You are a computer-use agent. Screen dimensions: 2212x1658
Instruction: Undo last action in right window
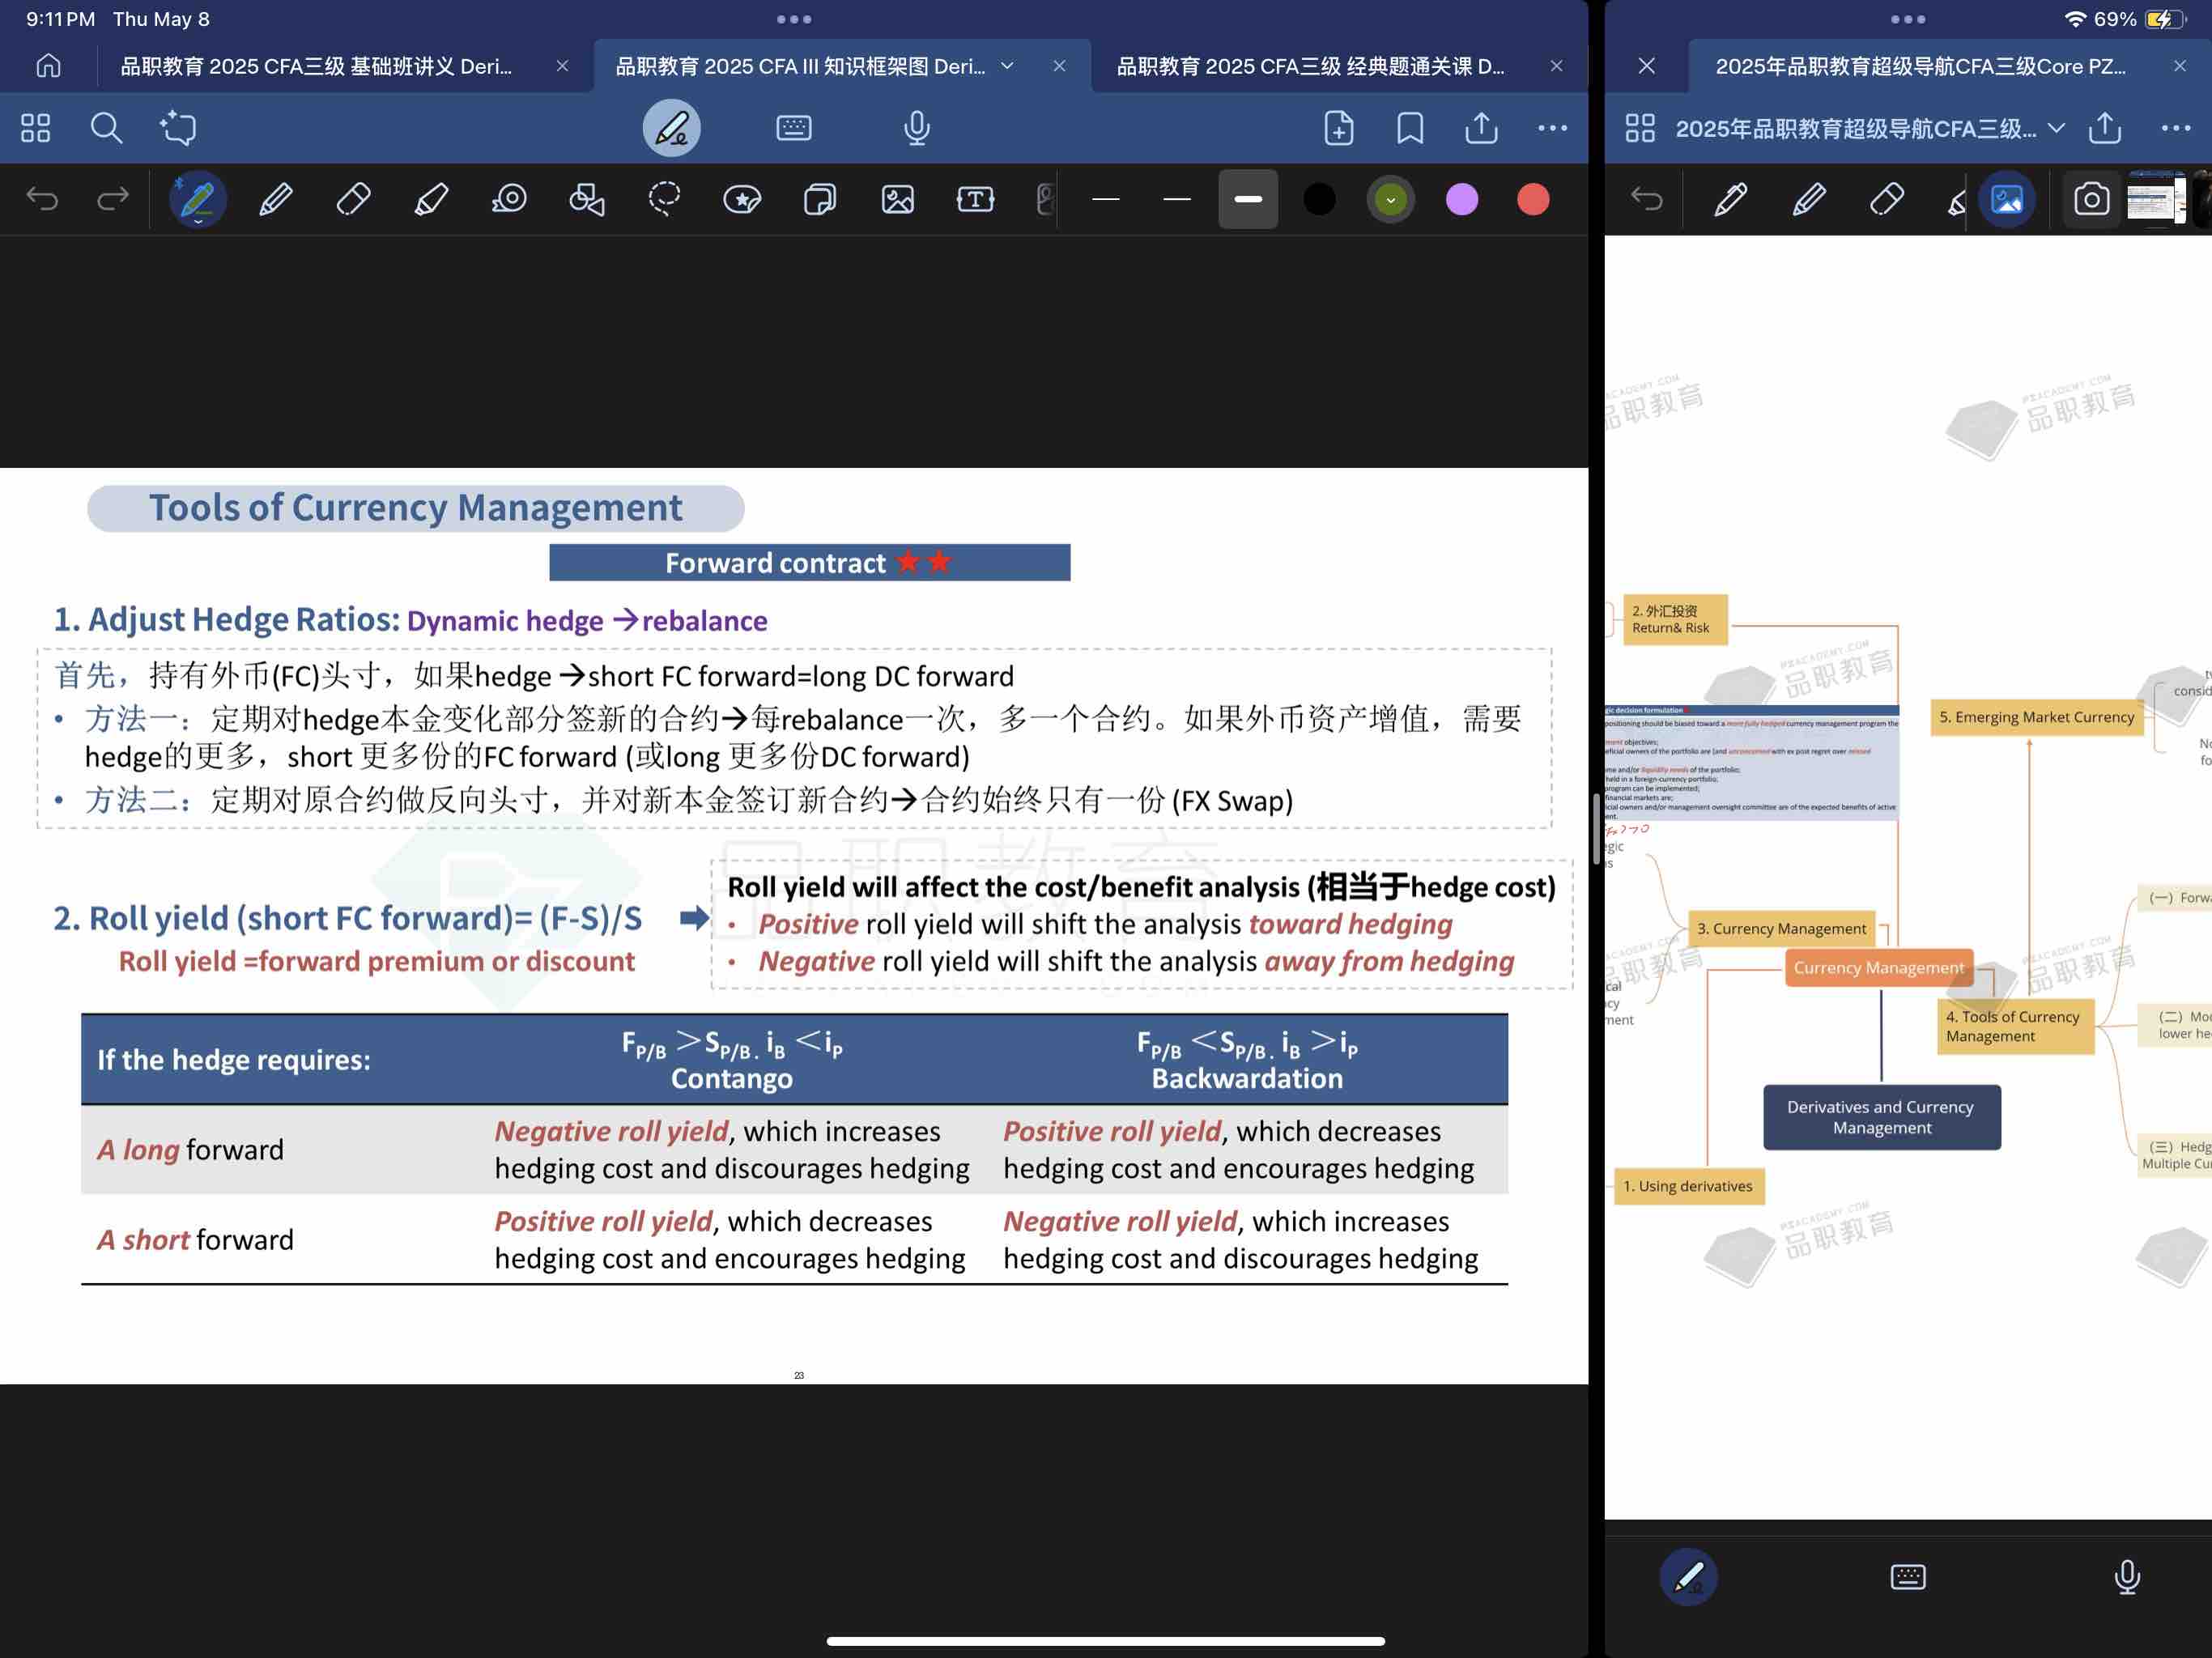[1646, 199]
